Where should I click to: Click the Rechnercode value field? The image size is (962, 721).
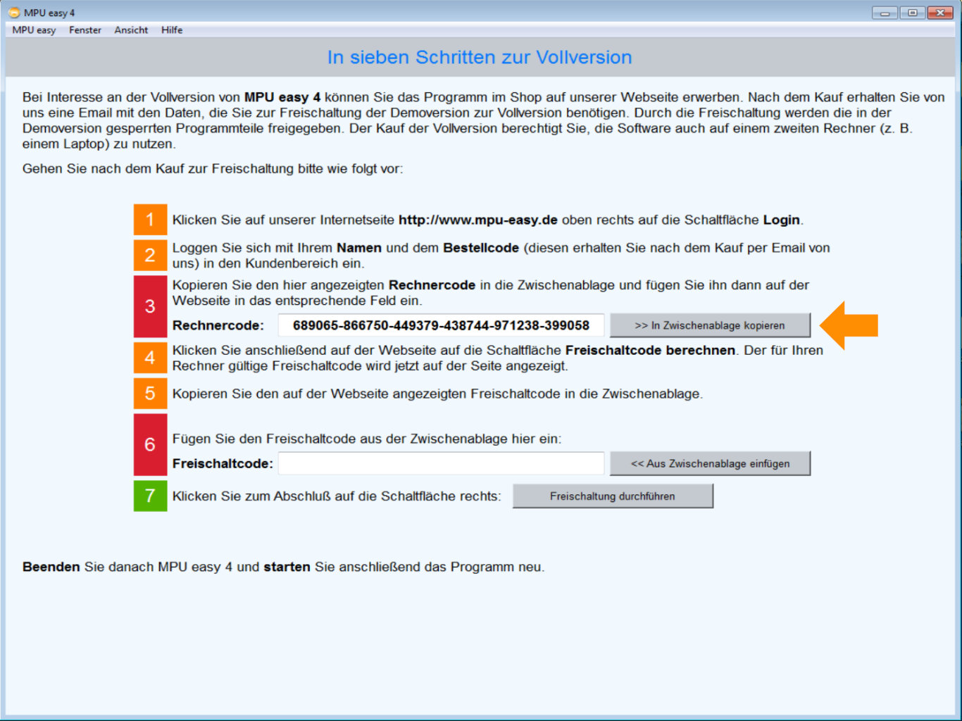441,325
